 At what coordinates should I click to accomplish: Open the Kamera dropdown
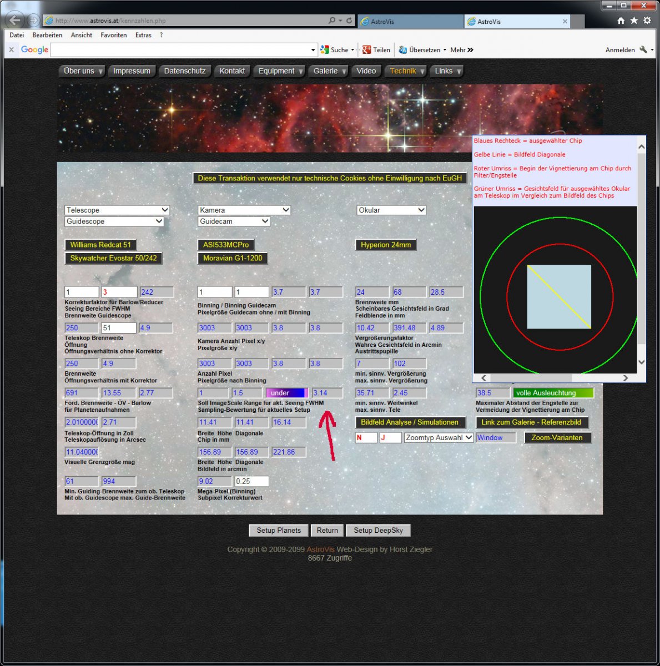(x=244, y=210)
